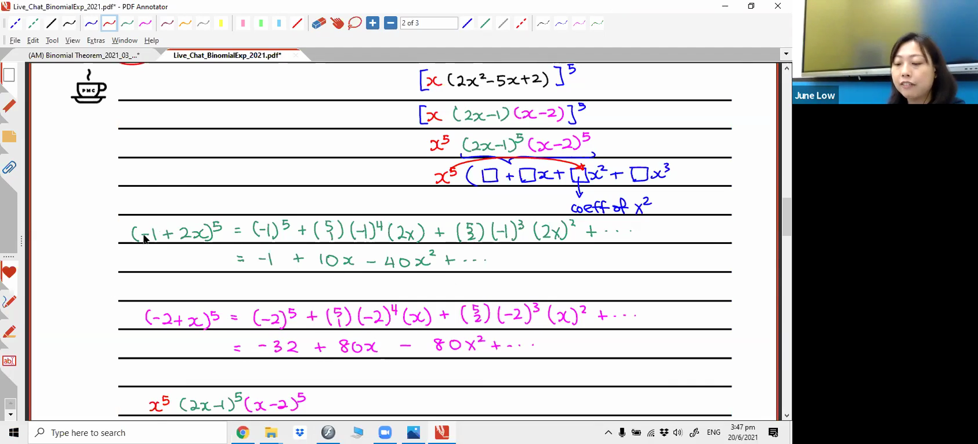Open the Annotations sidebar with red pen
Viewport: 978px width, 444px height.
pyautogui.click(x=9, y=106)
